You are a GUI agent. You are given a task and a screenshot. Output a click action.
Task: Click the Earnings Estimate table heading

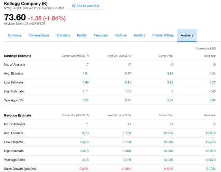(x=18, y=56)
